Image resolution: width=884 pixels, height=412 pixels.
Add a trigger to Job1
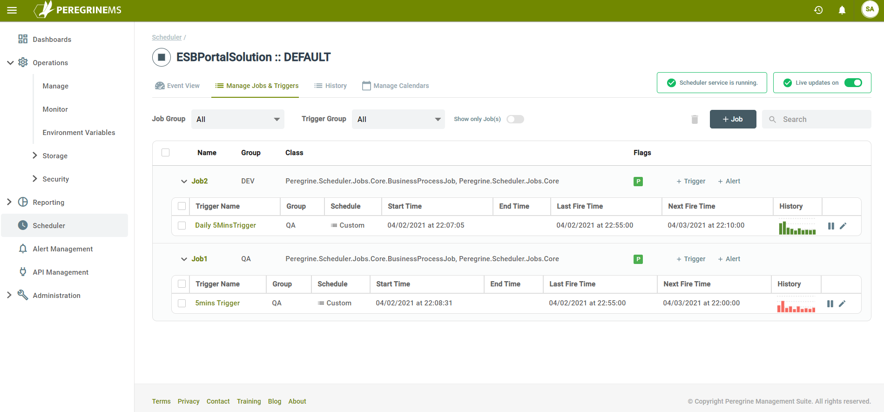coord(691,259)
